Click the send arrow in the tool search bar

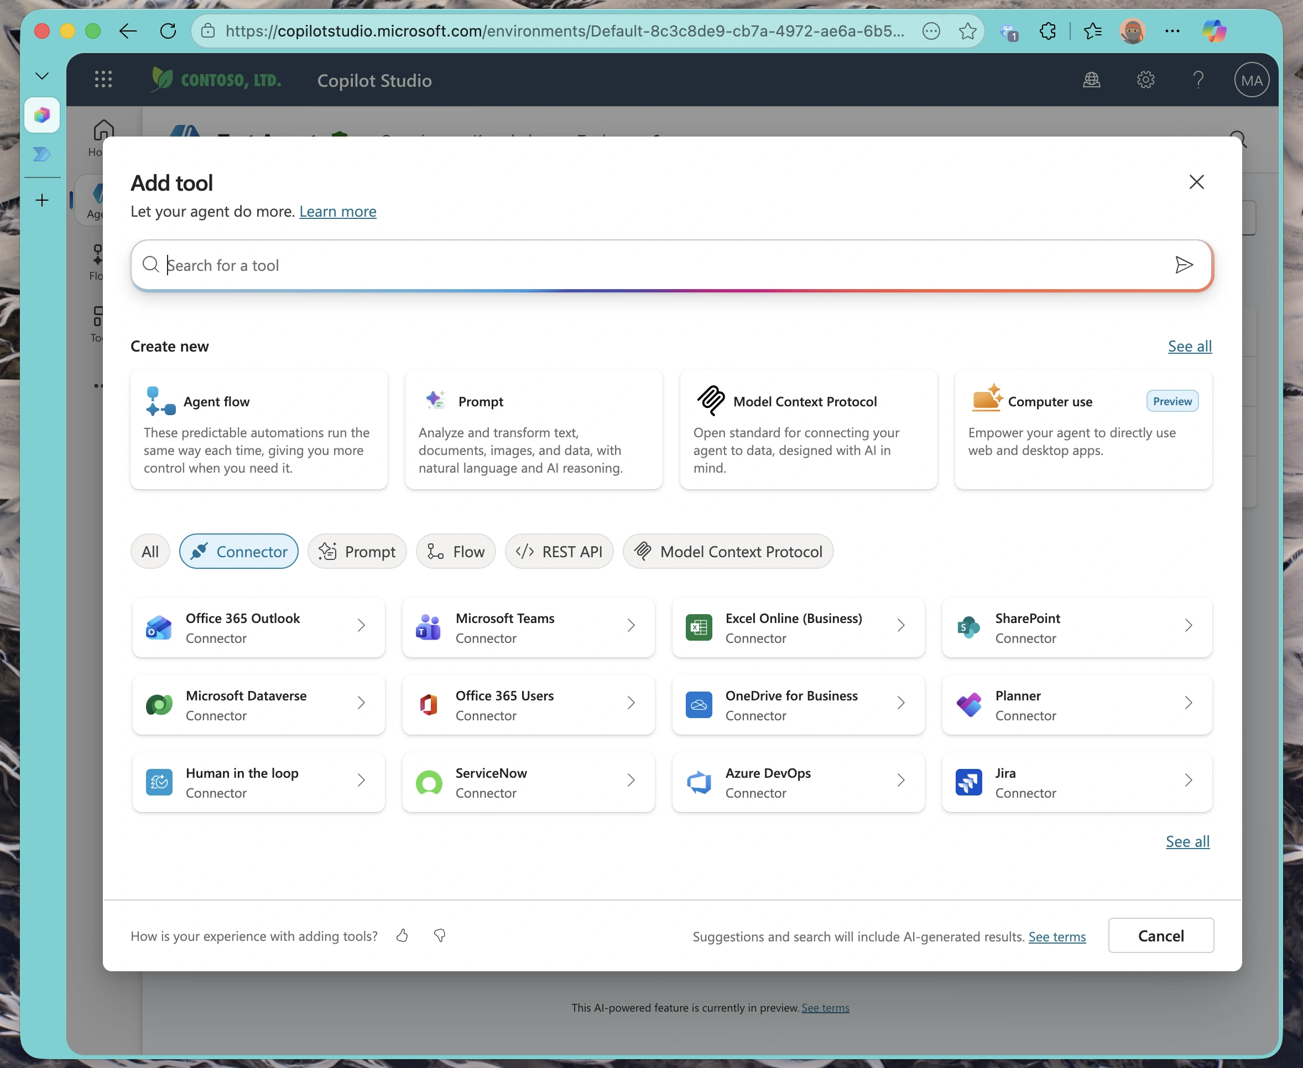click(1184, 265)
